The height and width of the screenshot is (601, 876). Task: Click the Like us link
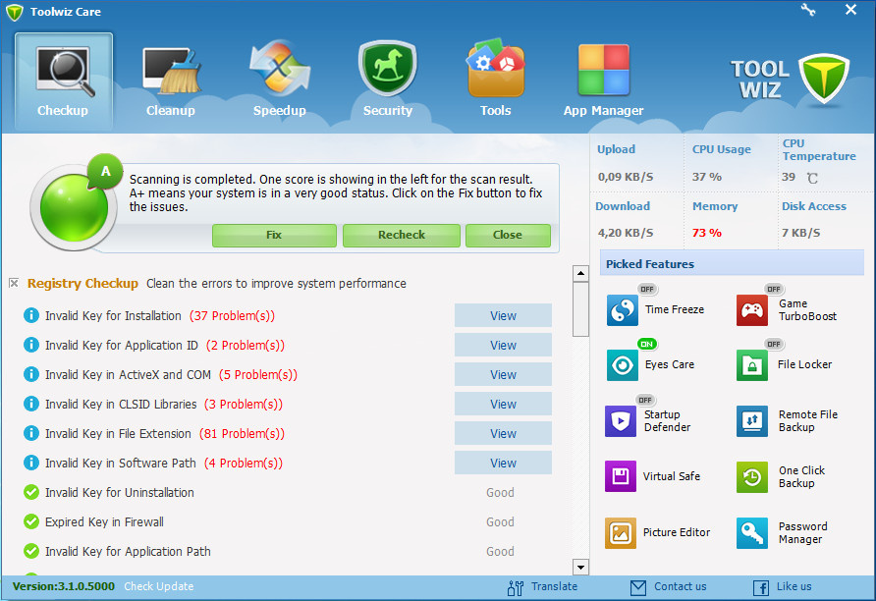tap(794, 586)
